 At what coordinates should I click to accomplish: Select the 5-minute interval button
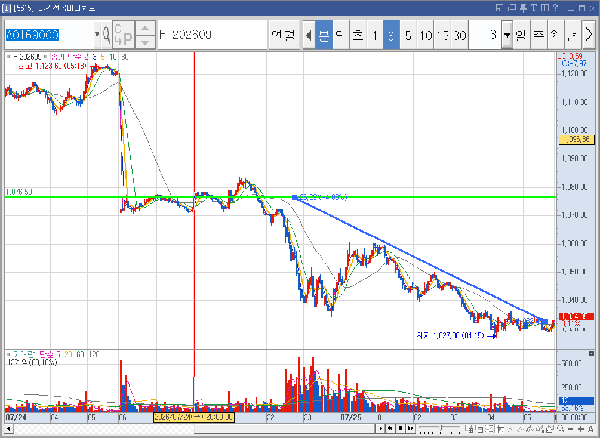pyautogui.click(x=408, y=35)
